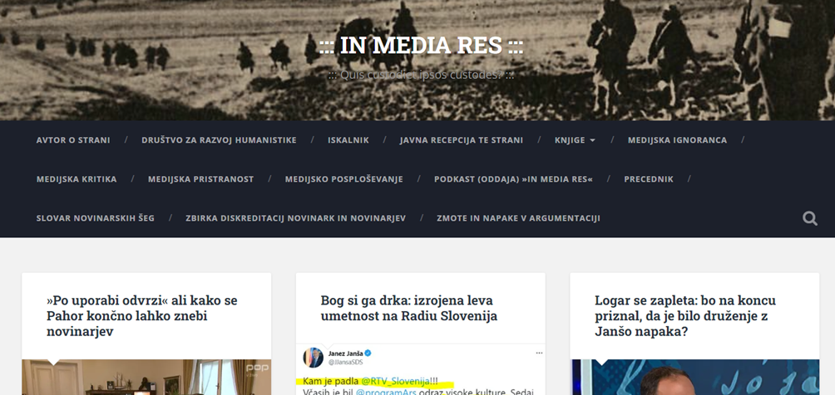Open article Bog si ga drka
This screenshot has width=835, height=395.
coord(409,308)
